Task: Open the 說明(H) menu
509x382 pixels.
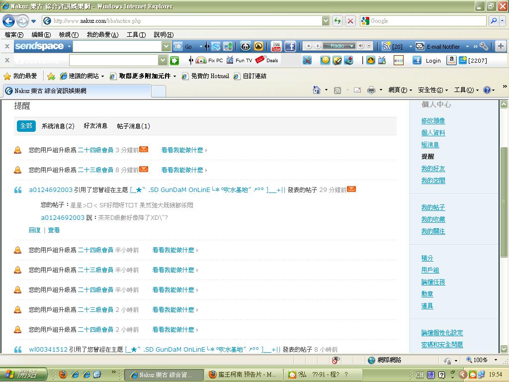Action: coord(164,34)
